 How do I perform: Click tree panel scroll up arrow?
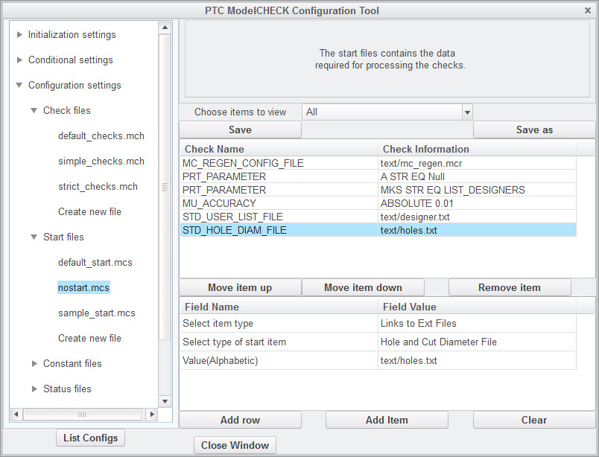click(x=165, y=27)
